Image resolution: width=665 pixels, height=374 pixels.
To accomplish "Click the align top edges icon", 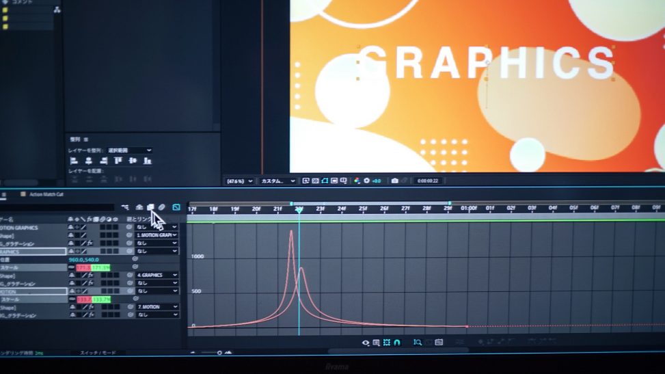I will [118, 161].
